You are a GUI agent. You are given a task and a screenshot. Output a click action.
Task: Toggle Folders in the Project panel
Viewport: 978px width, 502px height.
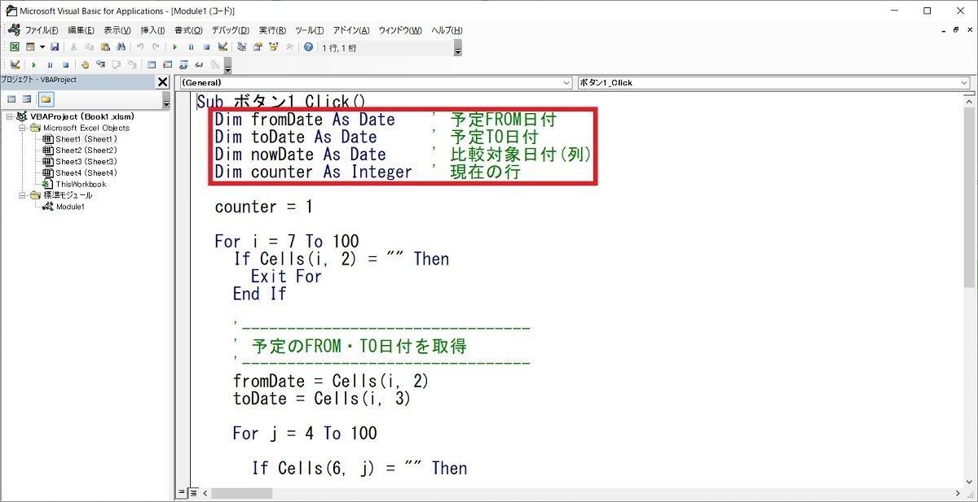coord(46,99)
